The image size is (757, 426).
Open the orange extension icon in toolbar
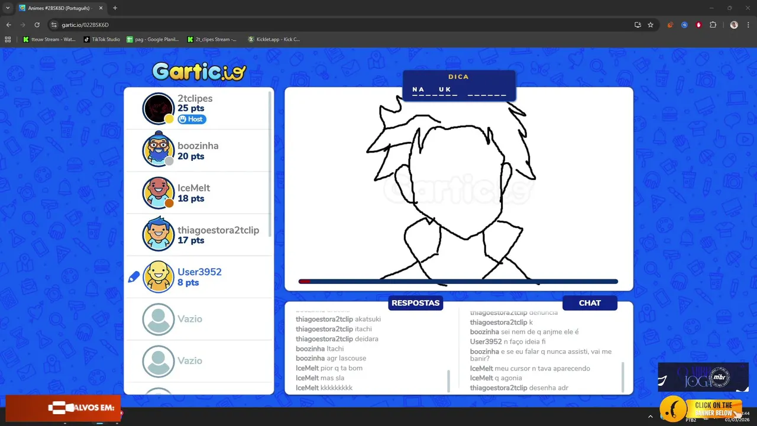click(x=670, y=25)
